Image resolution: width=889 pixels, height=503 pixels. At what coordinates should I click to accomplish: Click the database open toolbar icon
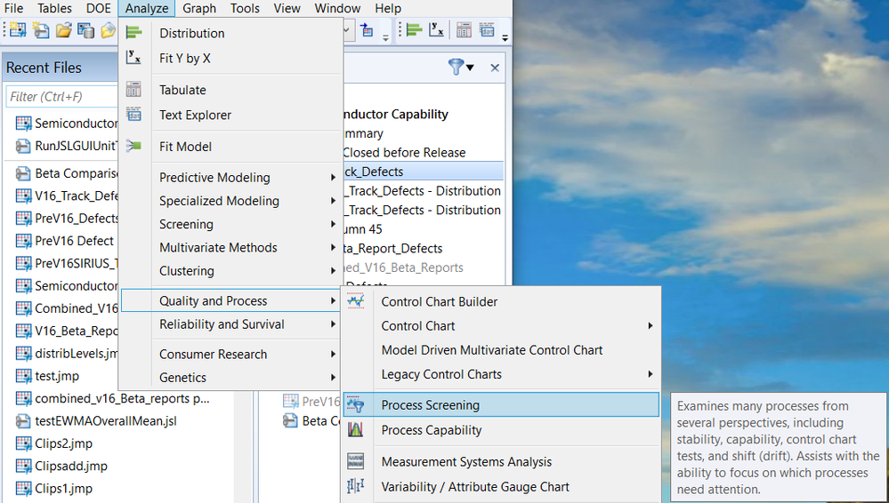tap(85, 30)
